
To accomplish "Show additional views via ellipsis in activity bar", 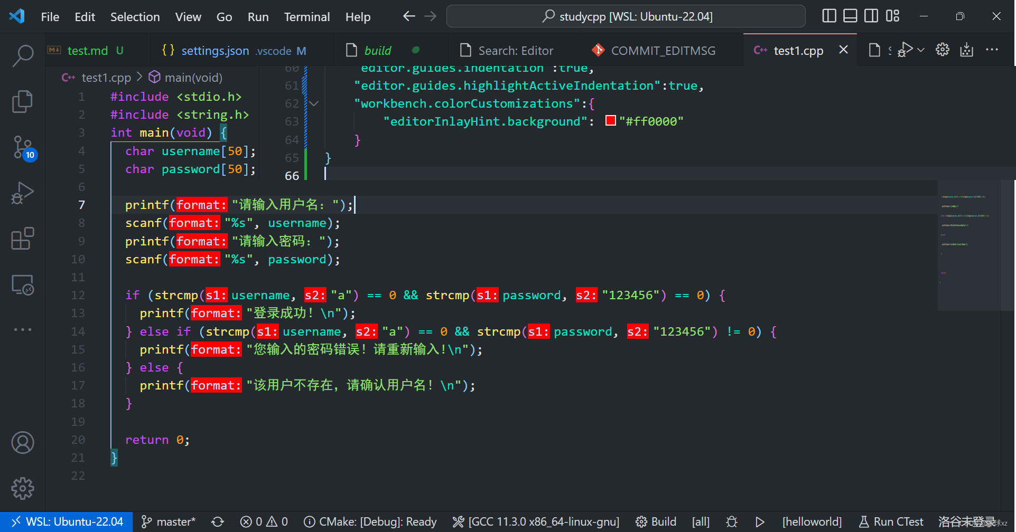I will click(23, 329).
